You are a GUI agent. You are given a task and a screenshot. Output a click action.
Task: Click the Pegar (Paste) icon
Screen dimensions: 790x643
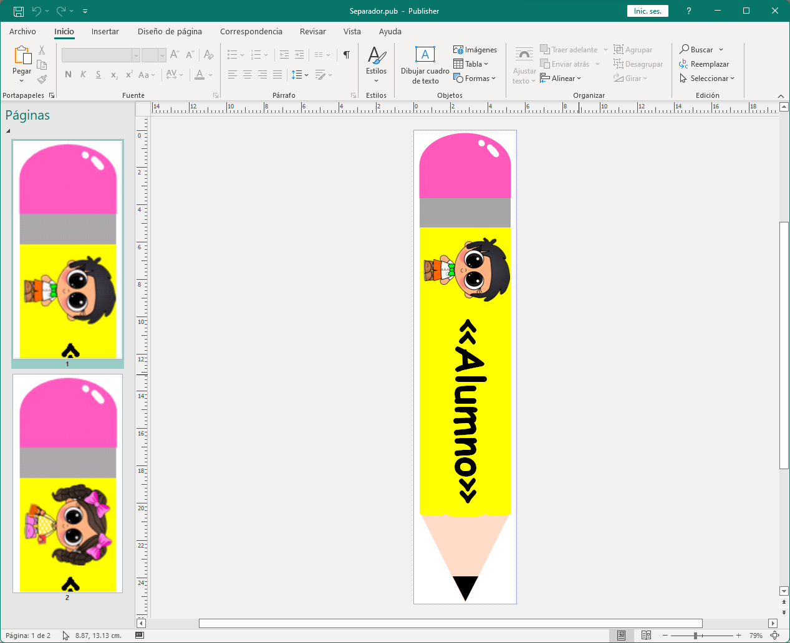tap(22, 56)
